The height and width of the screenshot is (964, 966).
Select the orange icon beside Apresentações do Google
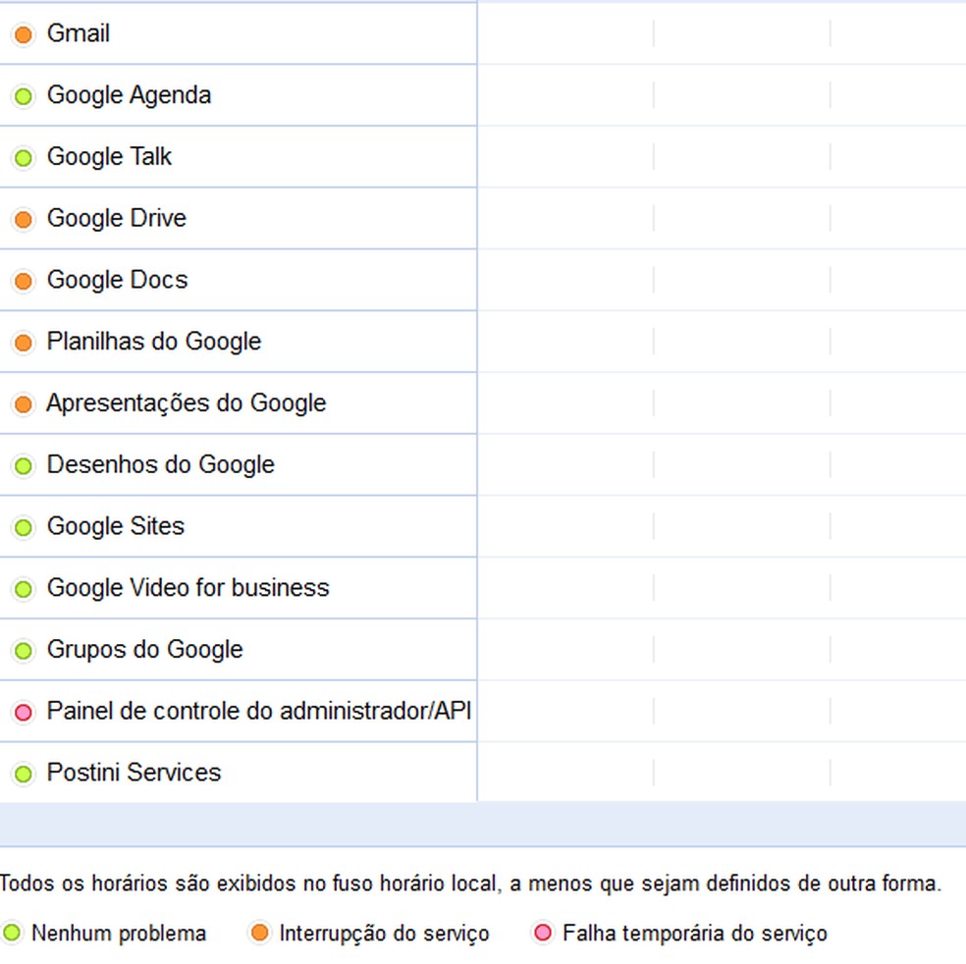[x=23, y=403]
